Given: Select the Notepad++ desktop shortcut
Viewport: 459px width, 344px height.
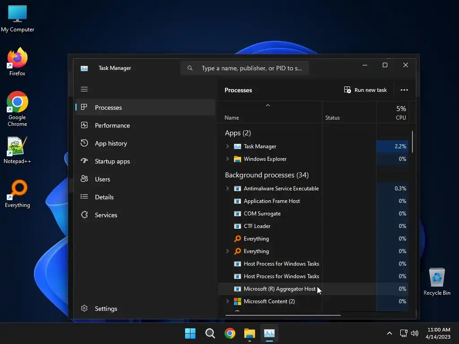Looking at the screenshot, I should coord(17,150).
